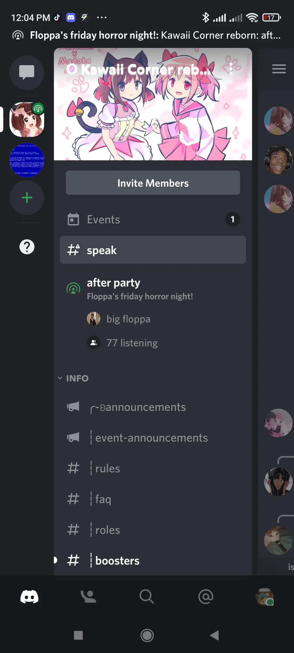Open server options three-dot menu

click(231, 69)
